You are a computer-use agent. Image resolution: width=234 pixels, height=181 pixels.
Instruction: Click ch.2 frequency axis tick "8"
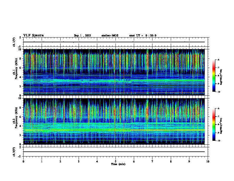coord(20,108)
